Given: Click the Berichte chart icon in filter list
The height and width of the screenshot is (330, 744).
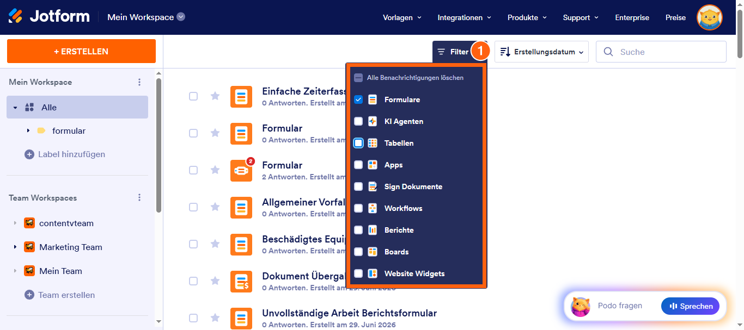Looking at the screenshot, I should coord(373,230).
